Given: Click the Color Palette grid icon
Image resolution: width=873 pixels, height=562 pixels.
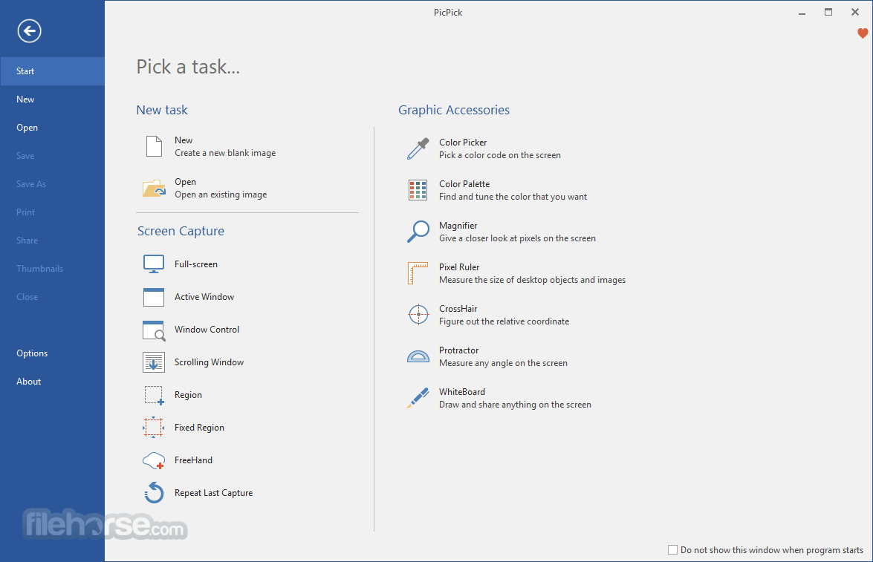Looking at the screenshot, I should pyautogui.click(x=418, y=190).
